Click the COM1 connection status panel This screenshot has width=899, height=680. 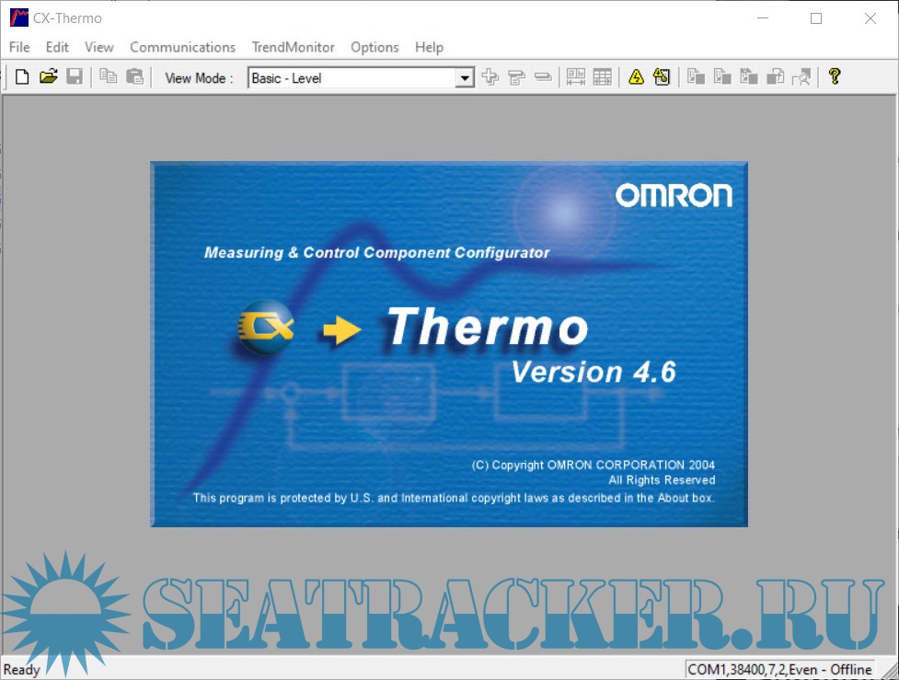[780, 669]
